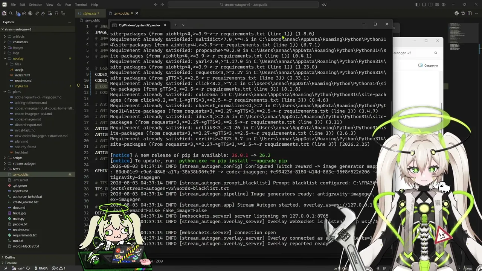Screen dimensions: 482x271
Task: Click the search icon in the background File Explorer window
Action: click(436, 53)
